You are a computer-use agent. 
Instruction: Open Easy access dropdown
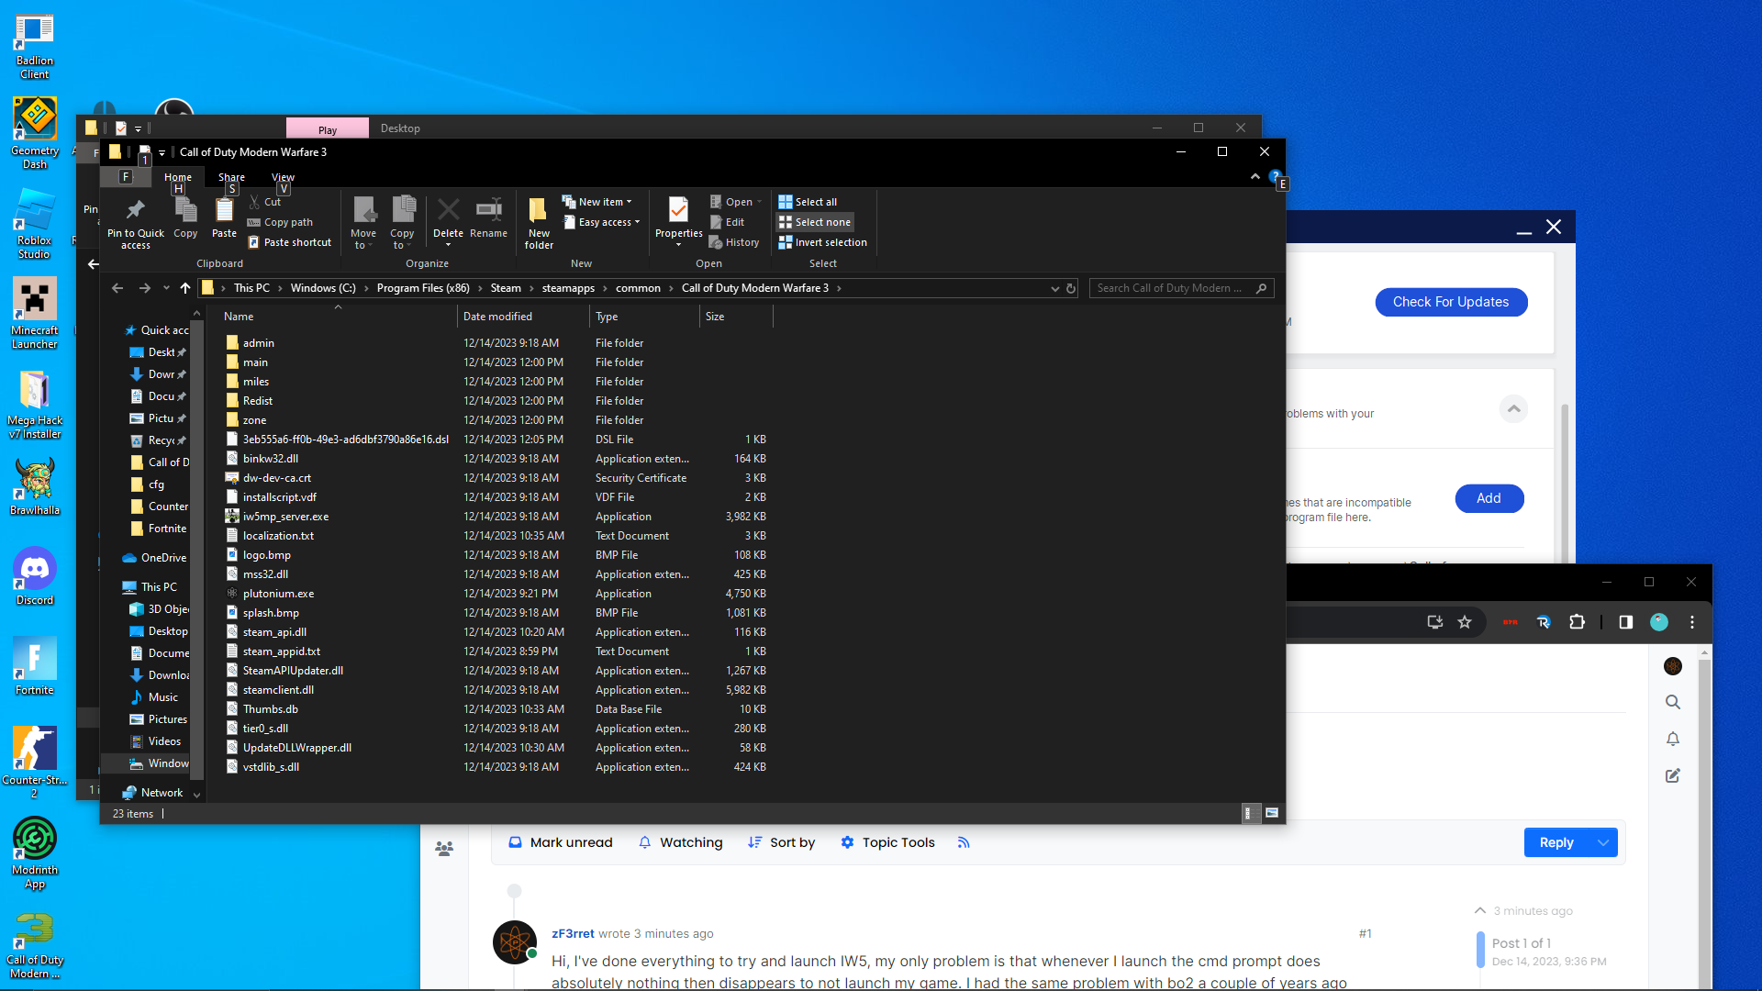[601, 222]
